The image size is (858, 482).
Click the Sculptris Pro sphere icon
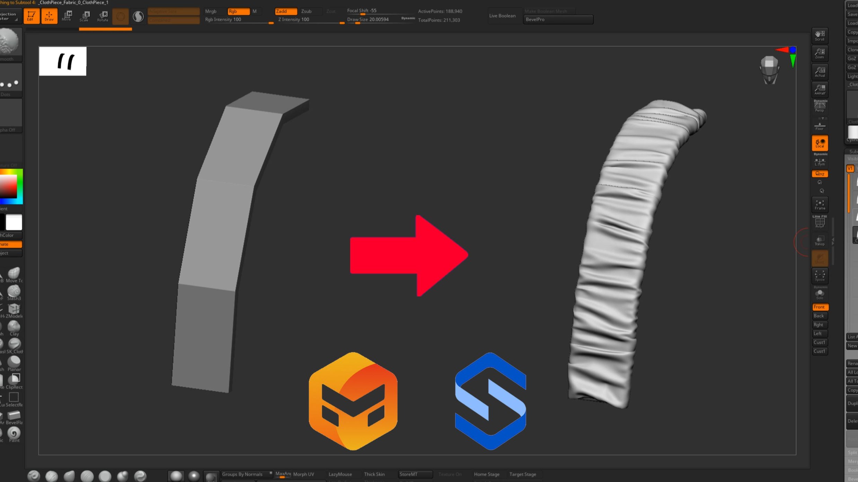(138, 17)
